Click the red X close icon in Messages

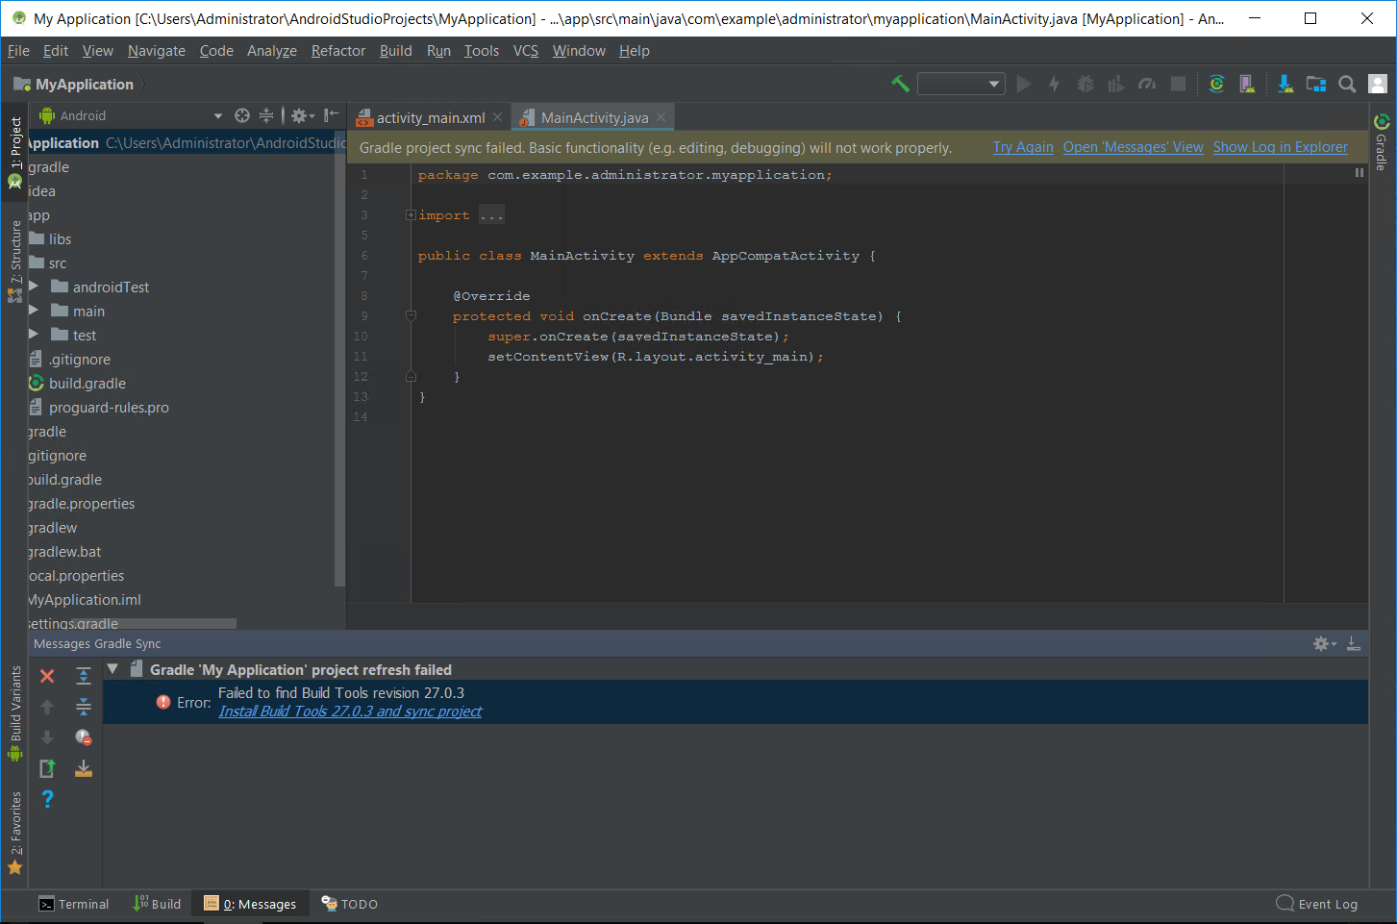(47, 676)
